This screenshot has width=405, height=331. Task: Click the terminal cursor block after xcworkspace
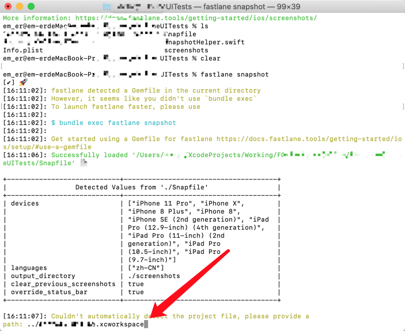pyautogui.click(x=146, y=324)
